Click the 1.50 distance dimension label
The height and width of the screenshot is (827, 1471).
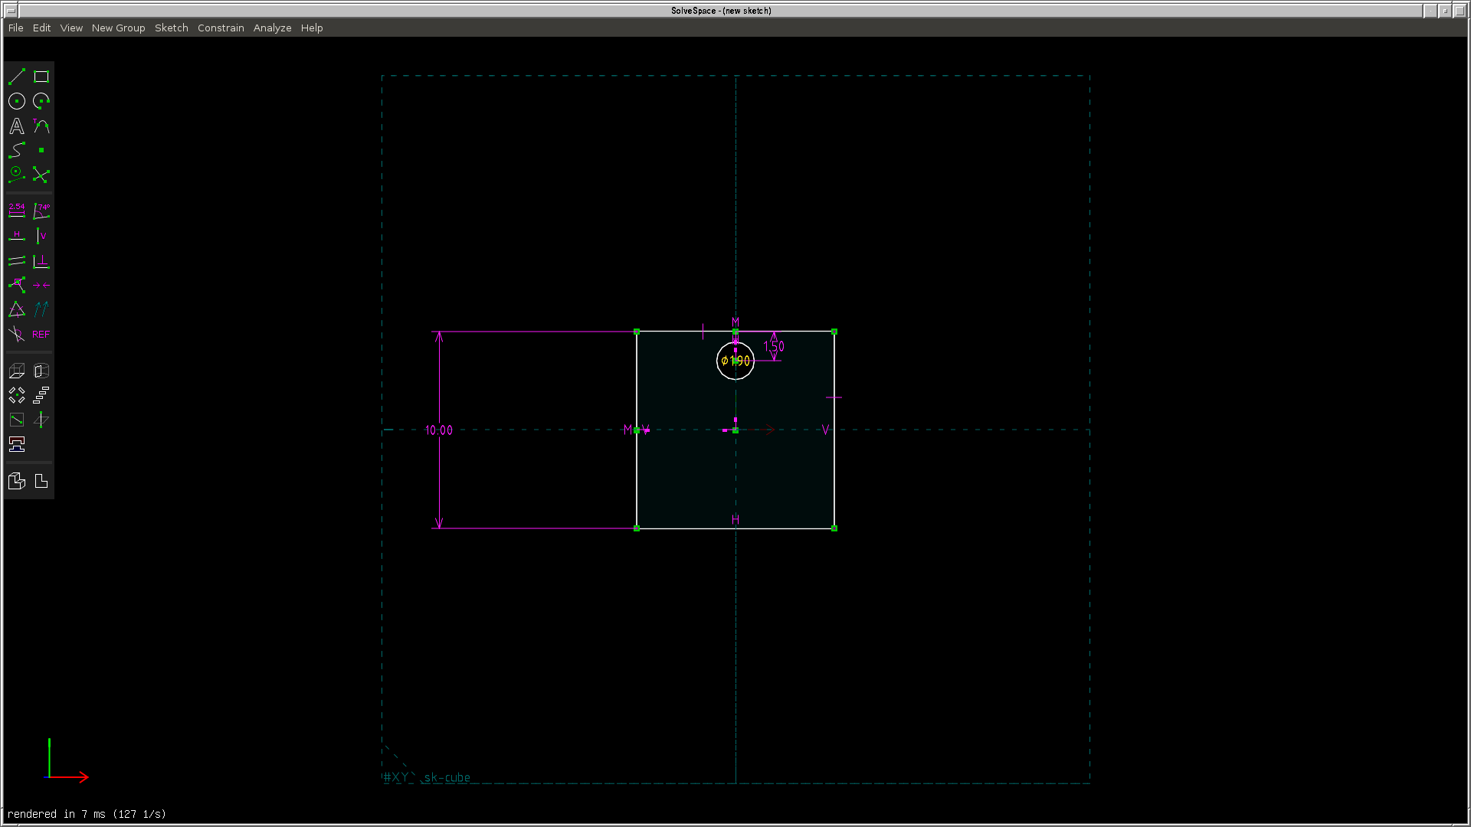(774, 347)
